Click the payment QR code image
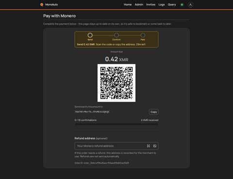The width and height of the screenshot is (233, 179). [x=116, y=83]
